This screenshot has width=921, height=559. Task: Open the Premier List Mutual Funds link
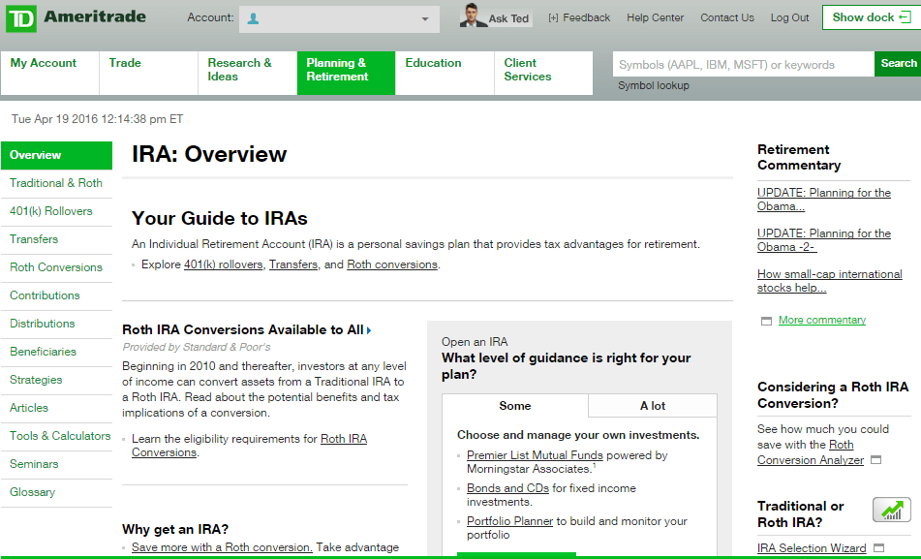[535, 455]
